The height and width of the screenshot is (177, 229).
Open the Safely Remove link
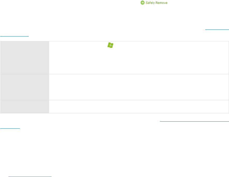pos(157,3)
